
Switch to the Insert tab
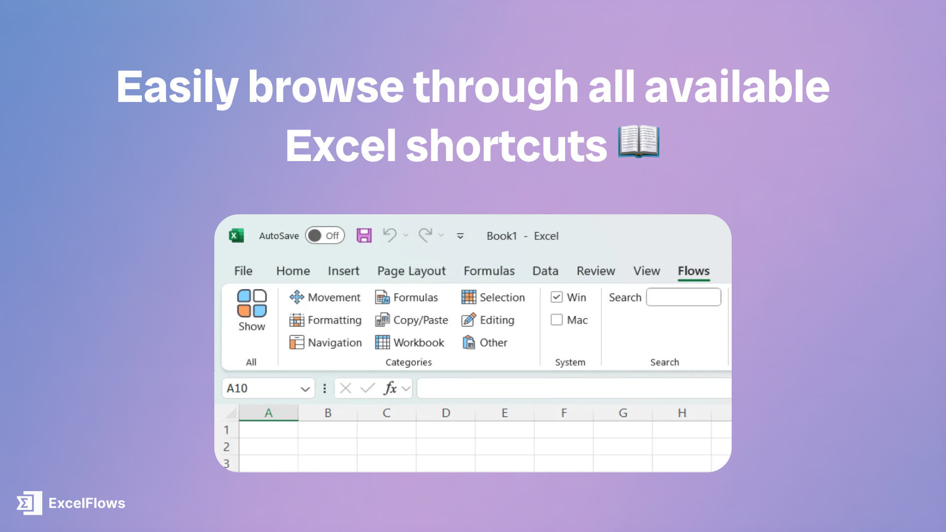tap(343, 271)
